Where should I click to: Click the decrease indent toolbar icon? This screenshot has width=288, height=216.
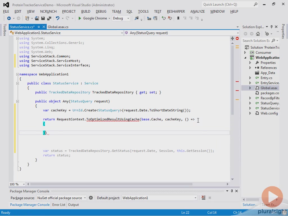[149, 18]
